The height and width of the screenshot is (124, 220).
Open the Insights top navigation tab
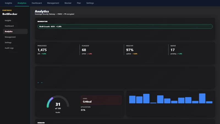tap(9, 3)
